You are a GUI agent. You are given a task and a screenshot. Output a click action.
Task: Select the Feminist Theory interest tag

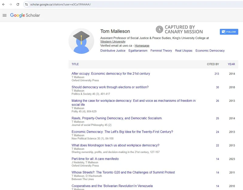pyautogui.click(x=161, y=51)
